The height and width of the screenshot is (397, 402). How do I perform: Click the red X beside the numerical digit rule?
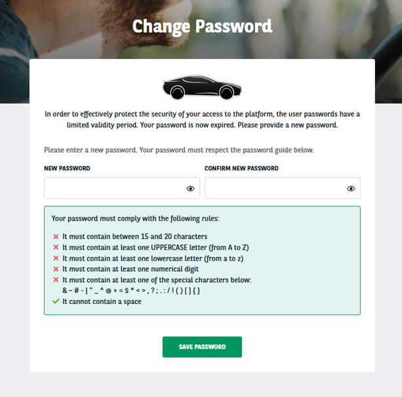[x=56, y=269]
